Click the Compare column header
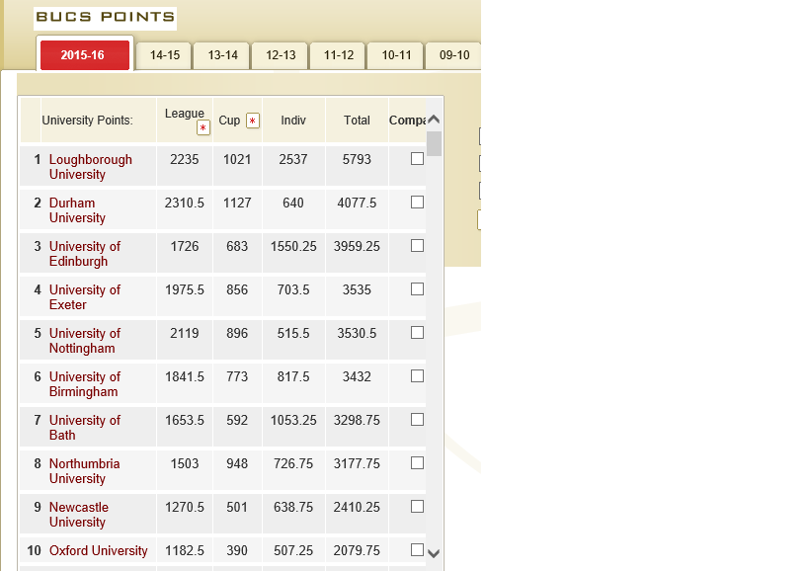 pos(407,121)
